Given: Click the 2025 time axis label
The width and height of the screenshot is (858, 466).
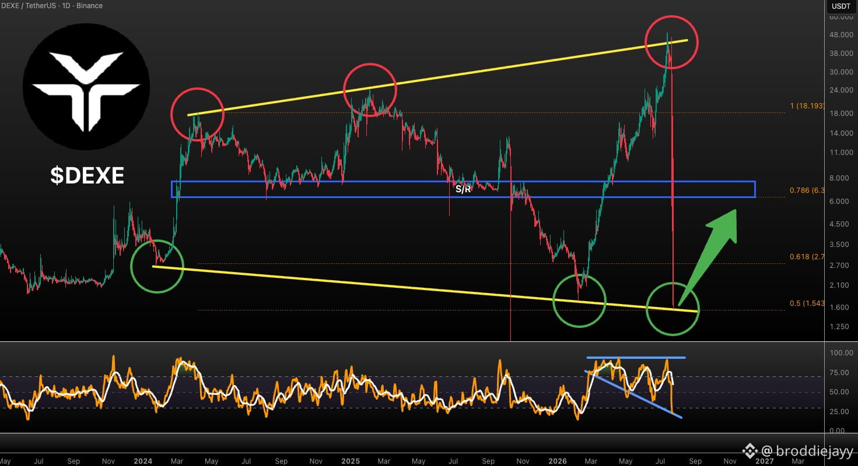Looking at the screenshot, I should pyautogui.click(x=351, y=461).
